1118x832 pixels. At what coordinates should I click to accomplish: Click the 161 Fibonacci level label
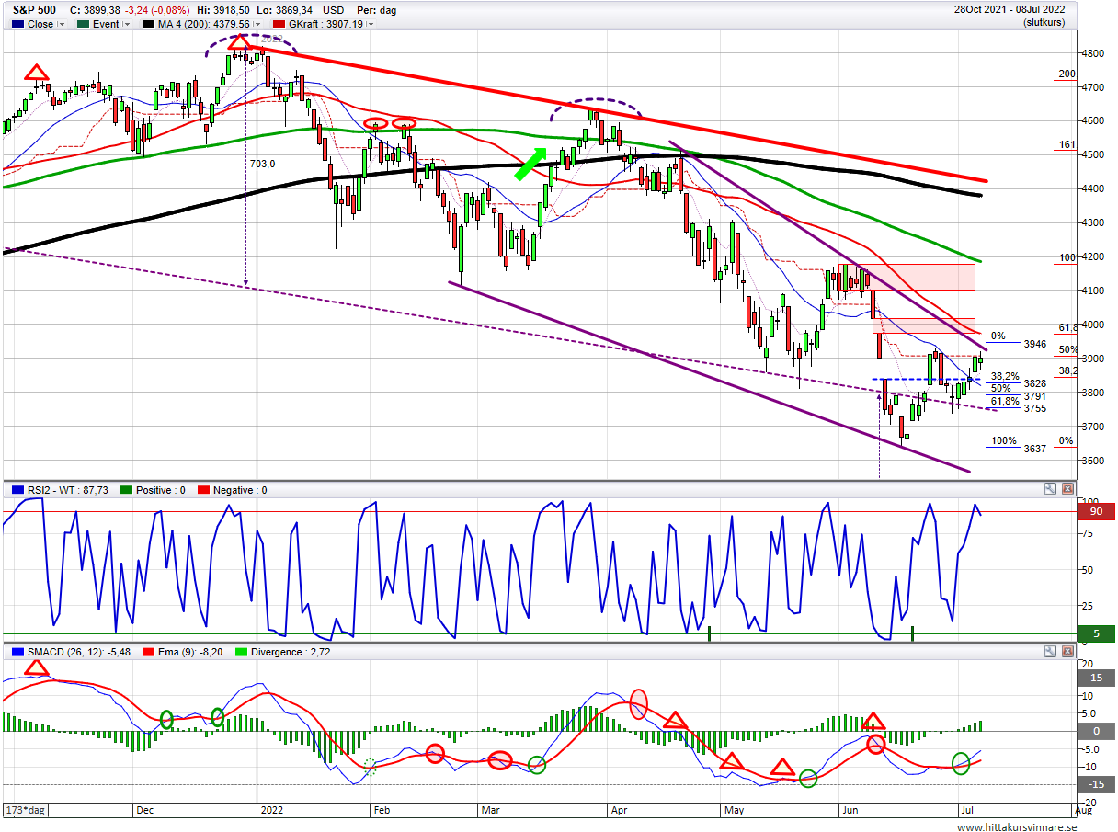coord(1067,145)
